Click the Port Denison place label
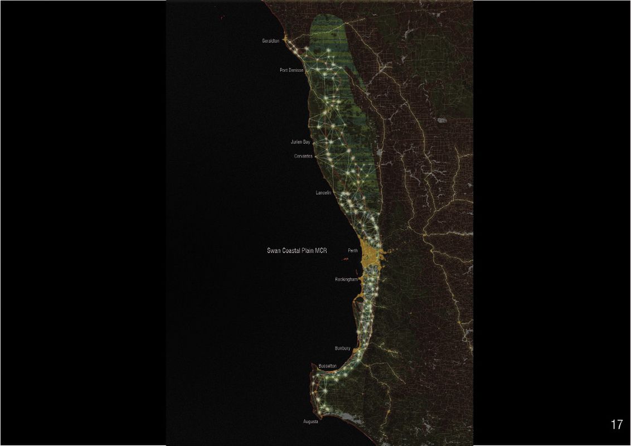 click(290, 70)
